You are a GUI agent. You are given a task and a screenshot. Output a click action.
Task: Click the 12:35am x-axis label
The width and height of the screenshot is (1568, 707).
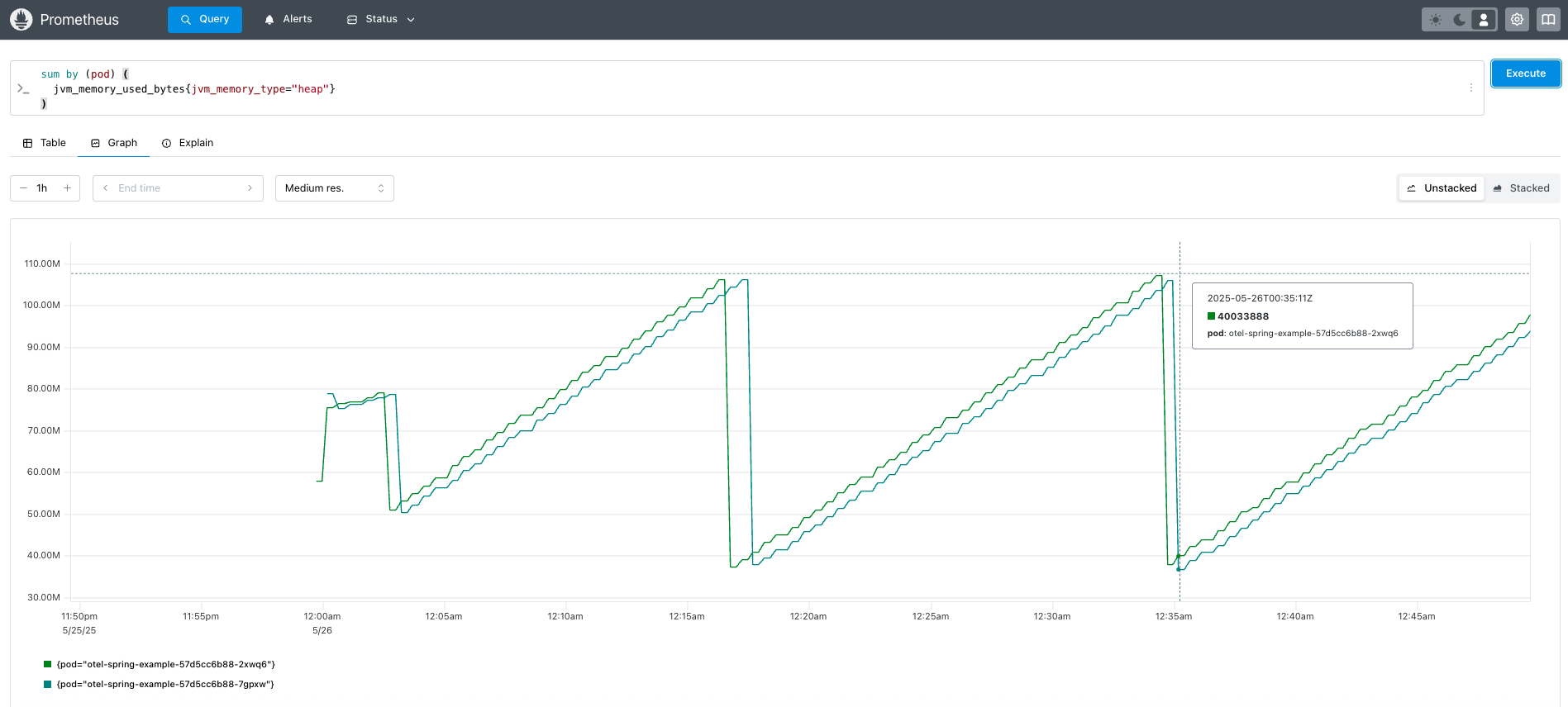(1174, 616)
